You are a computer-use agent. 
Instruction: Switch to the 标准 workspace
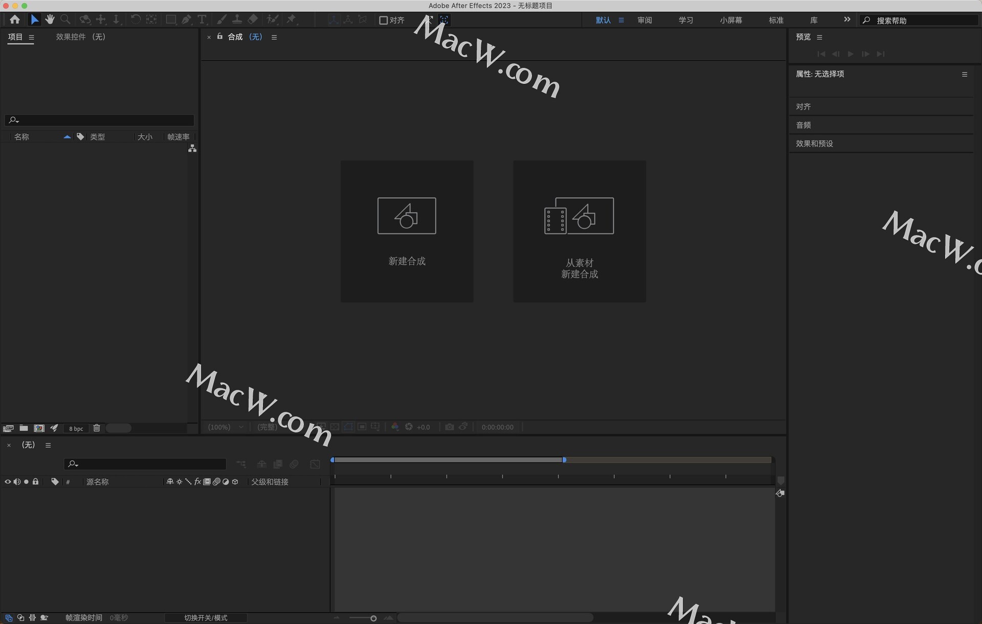click(776, 20)
